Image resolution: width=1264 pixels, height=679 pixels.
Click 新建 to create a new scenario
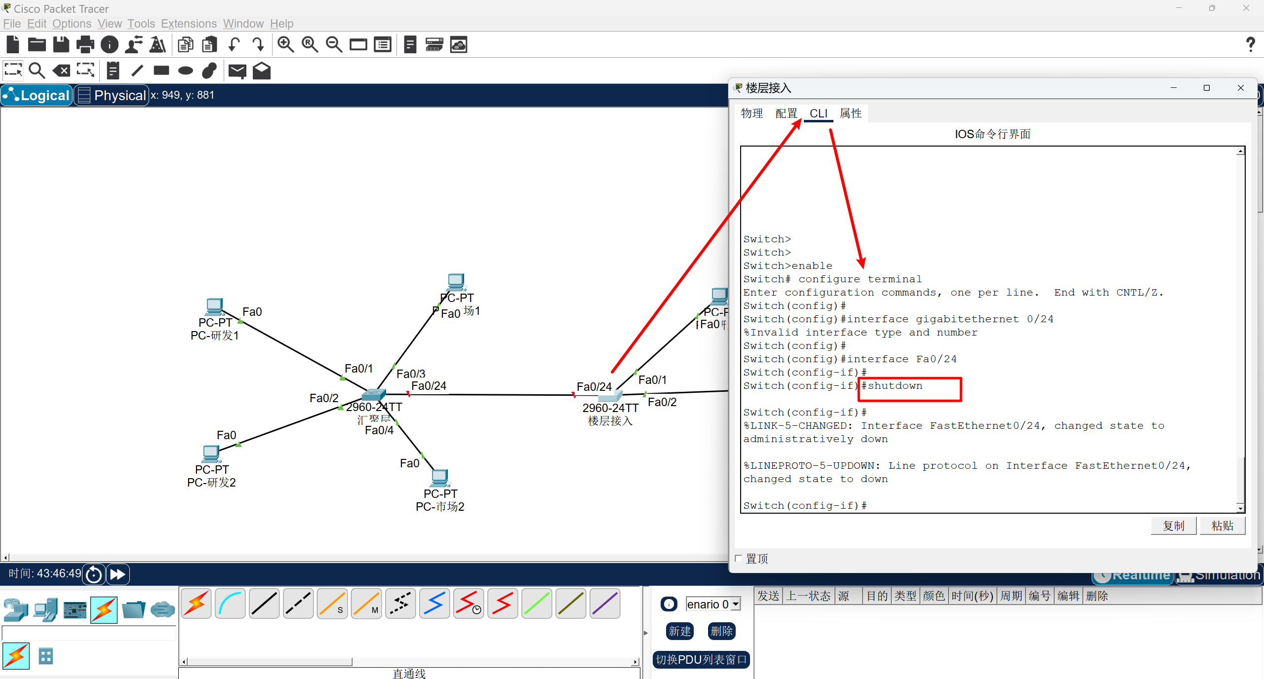coord(679,631)
